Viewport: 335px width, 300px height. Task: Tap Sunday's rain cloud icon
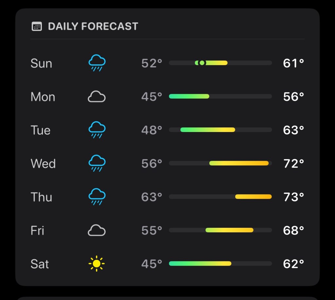(97, 63)
